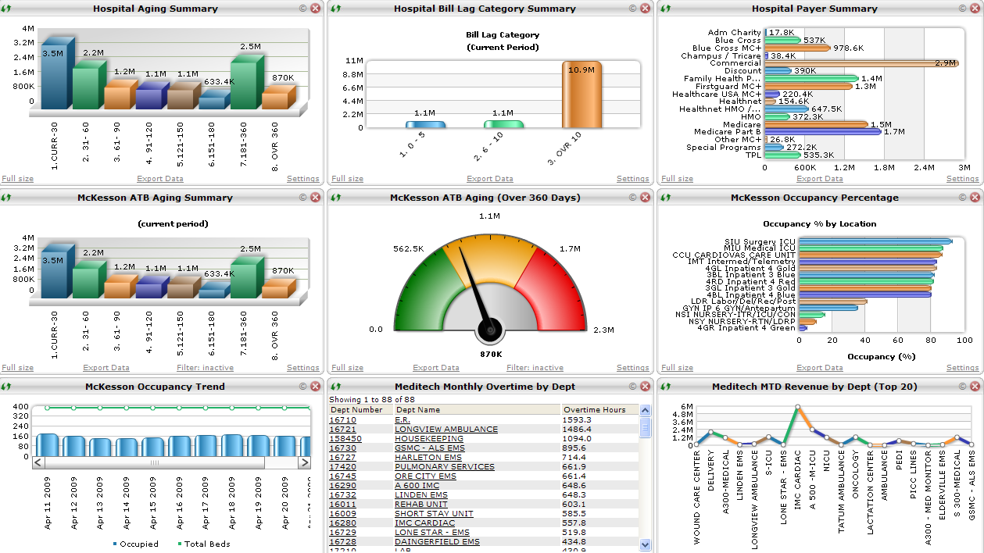Screen dimensions: 984x553
Task: Refresh the Hospital Aging Summary panel
Action: (x=7, y=9)
